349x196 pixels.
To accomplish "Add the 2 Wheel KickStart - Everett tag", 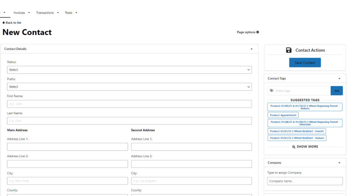I will 297,131.
